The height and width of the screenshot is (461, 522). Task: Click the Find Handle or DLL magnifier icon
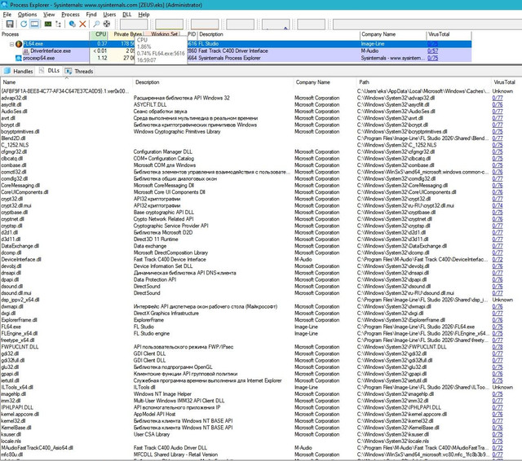(96, 24)
